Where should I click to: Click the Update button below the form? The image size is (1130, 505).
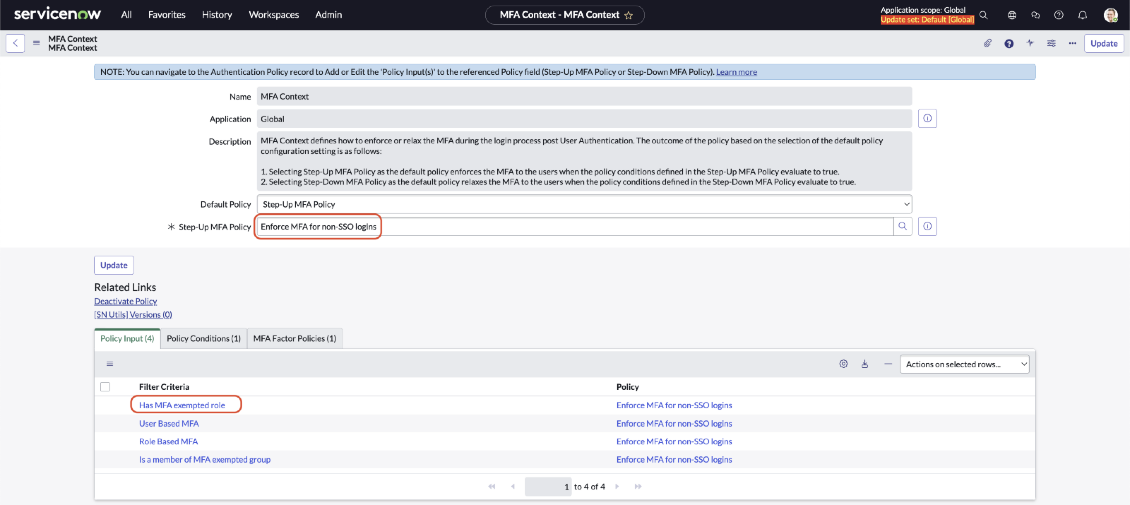pos(114,265)
